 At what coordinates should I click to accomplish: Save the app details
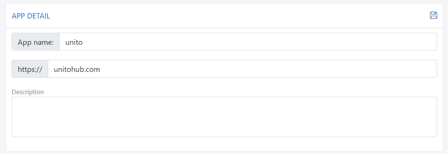[433, 15]
